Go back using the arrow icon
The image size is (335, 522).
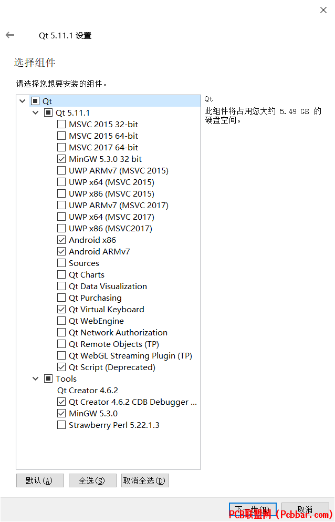[x=10, y=35]
